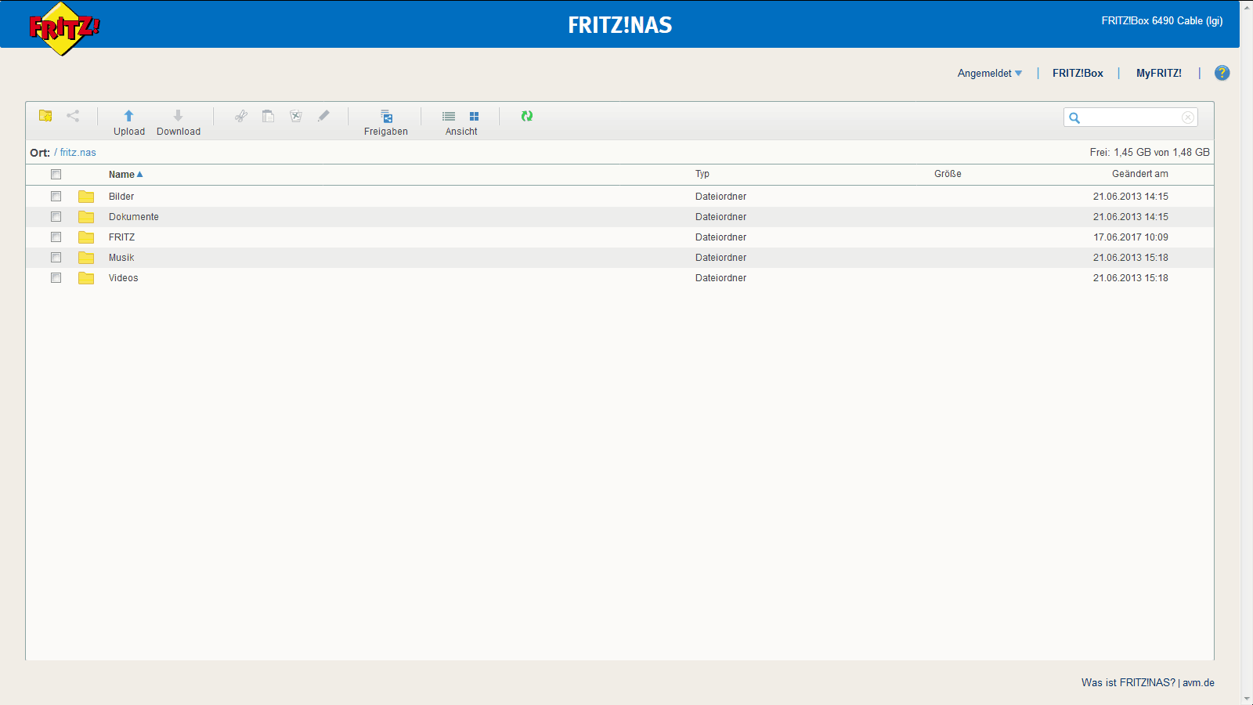This screenshot has height=705, width=1253.
Task: Open help with the question mark icon
Action: coord(1222,73)
